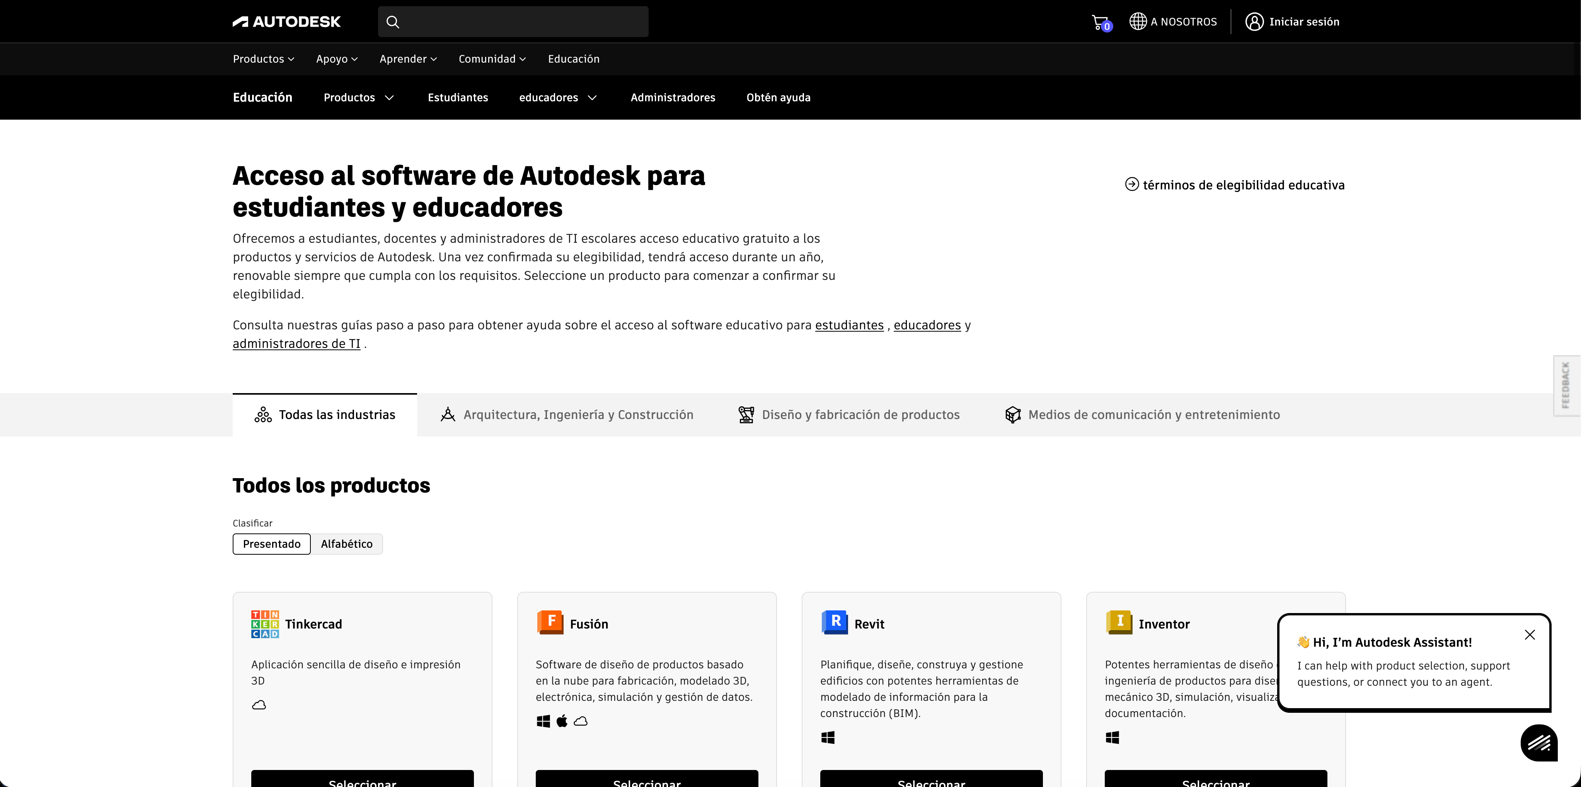Click the Fusión product icon
The width and height of the screenshot is (1581, 787).
click(x=550, y=622)
